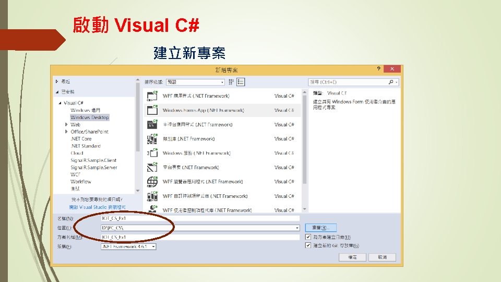Select the Cloud category
This screenshot has height=282, width=501.
[x=77, y=153]
